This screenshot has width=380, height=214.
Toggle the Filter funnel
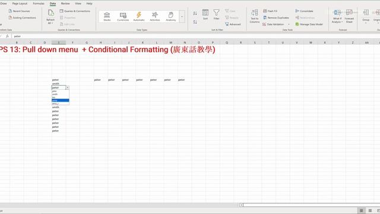pyautogui.click(x=216, y=14)
